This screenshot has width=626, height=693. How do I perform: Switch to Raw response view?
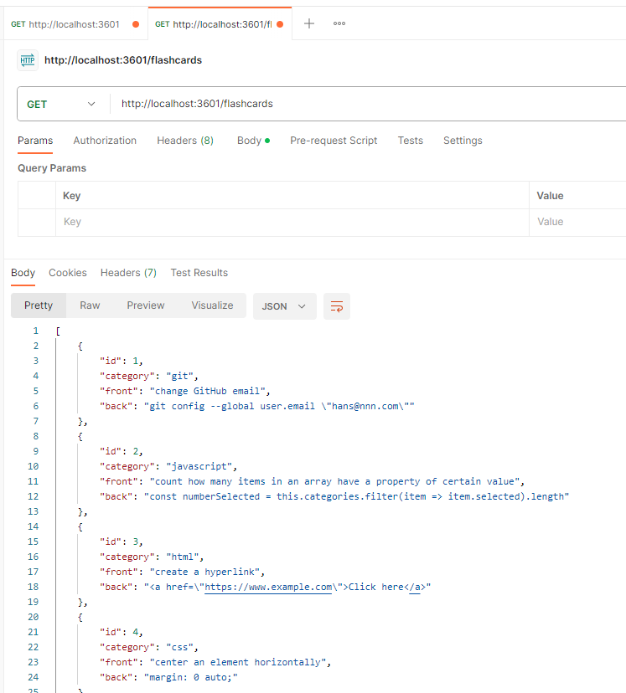[90, 305]
